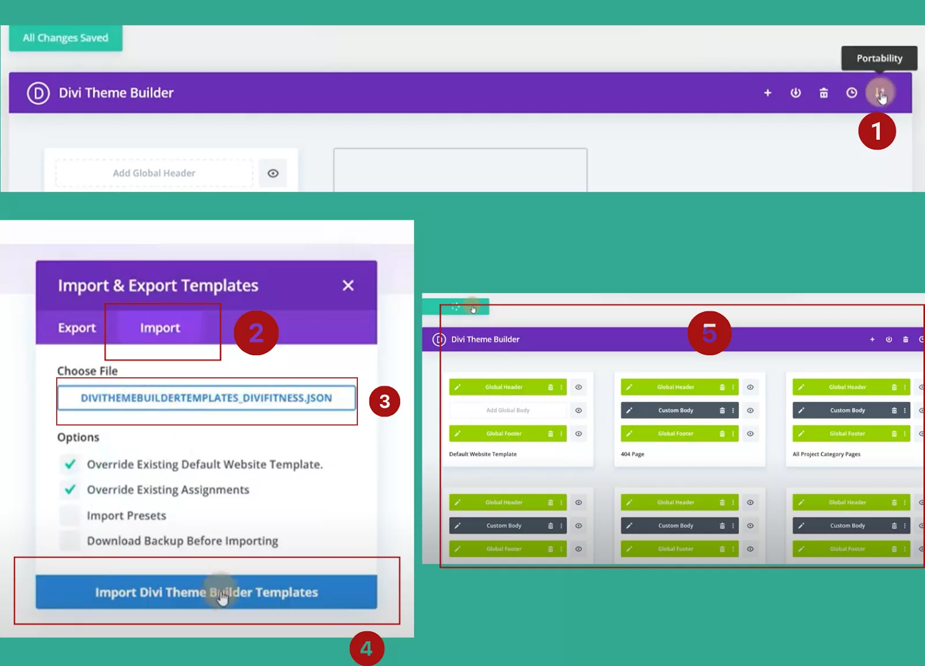
Task: Toggle Override Existing Default Website Template checkbox
Action: (x=70, y=464)
